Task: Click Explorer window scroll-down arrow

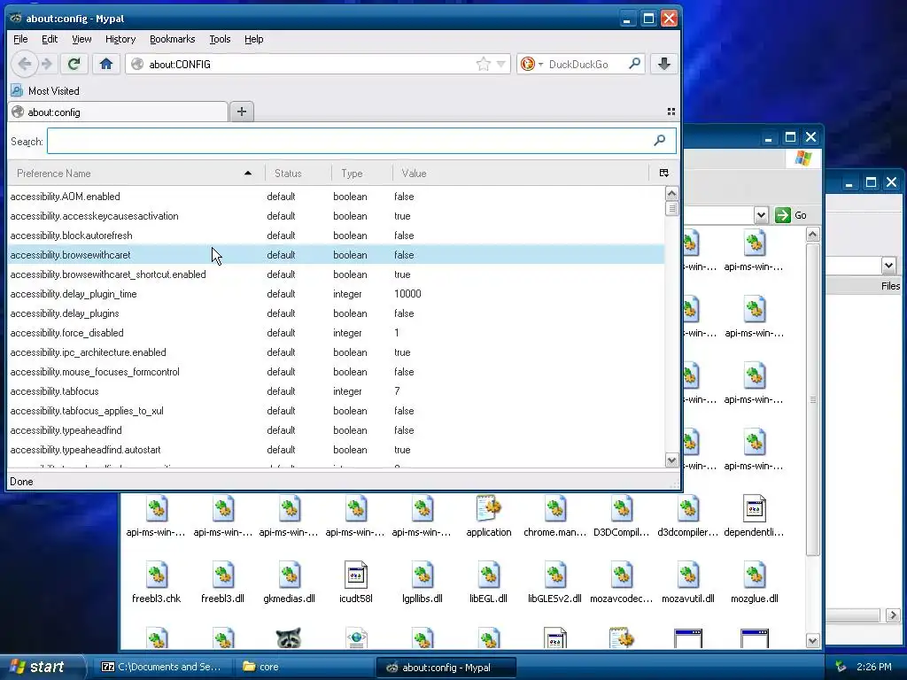Action: click(813, 641)
